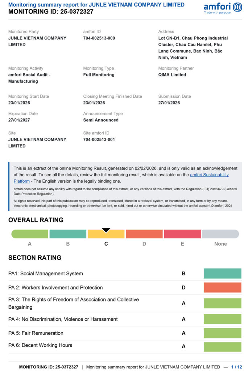
Task: Click the black triangle rating marker
Action: pyautogui.click(x=106, y=230)
